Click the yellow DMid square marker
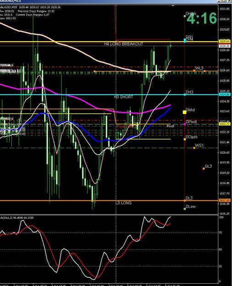Screen dimensions: 232x286 pos(184,112)
